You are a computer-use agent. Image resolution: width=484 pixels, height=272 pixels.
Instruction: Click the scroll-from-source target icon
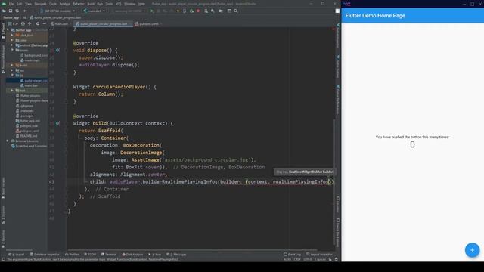tap(23, 23)
